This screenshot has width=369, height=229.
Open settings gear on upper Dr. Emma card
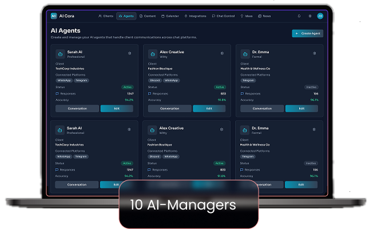point(314,53)
